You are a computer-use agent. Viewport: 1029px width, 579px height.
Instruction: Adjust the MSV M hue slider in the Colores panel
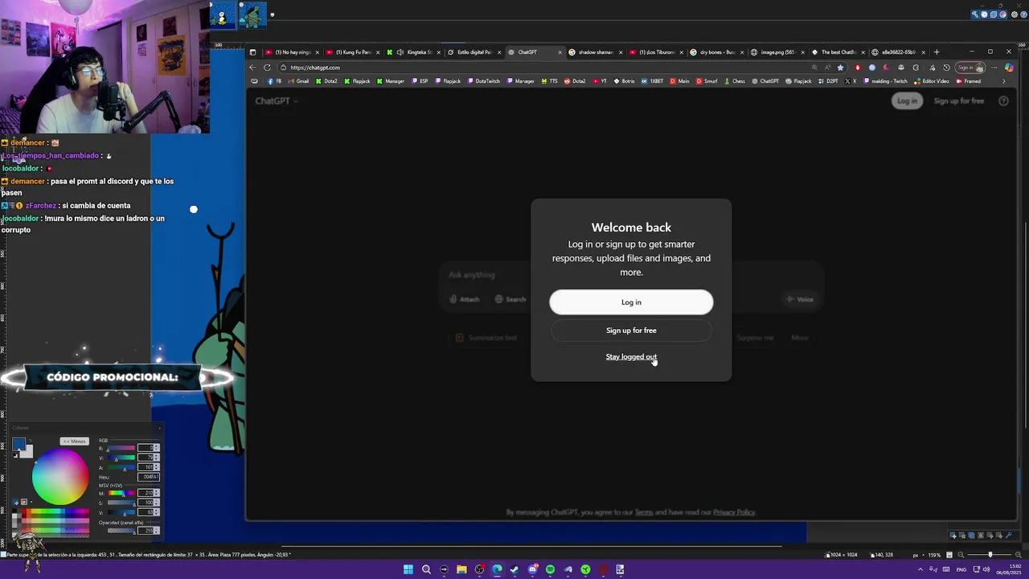point(121,493)
